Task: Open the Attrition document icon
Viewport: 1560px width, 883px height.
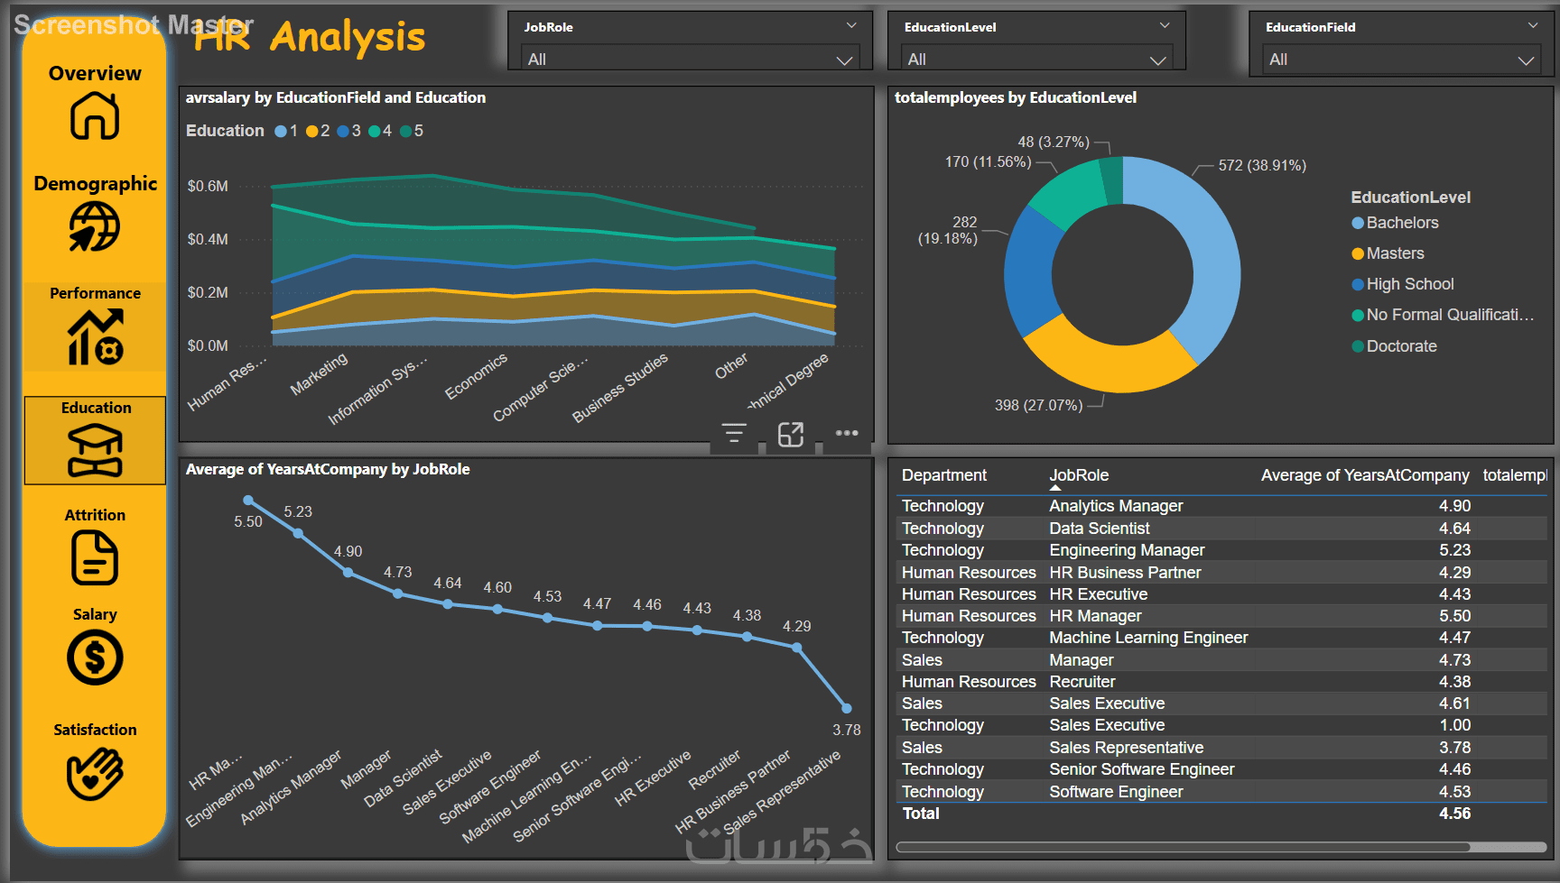Action: 95,557
